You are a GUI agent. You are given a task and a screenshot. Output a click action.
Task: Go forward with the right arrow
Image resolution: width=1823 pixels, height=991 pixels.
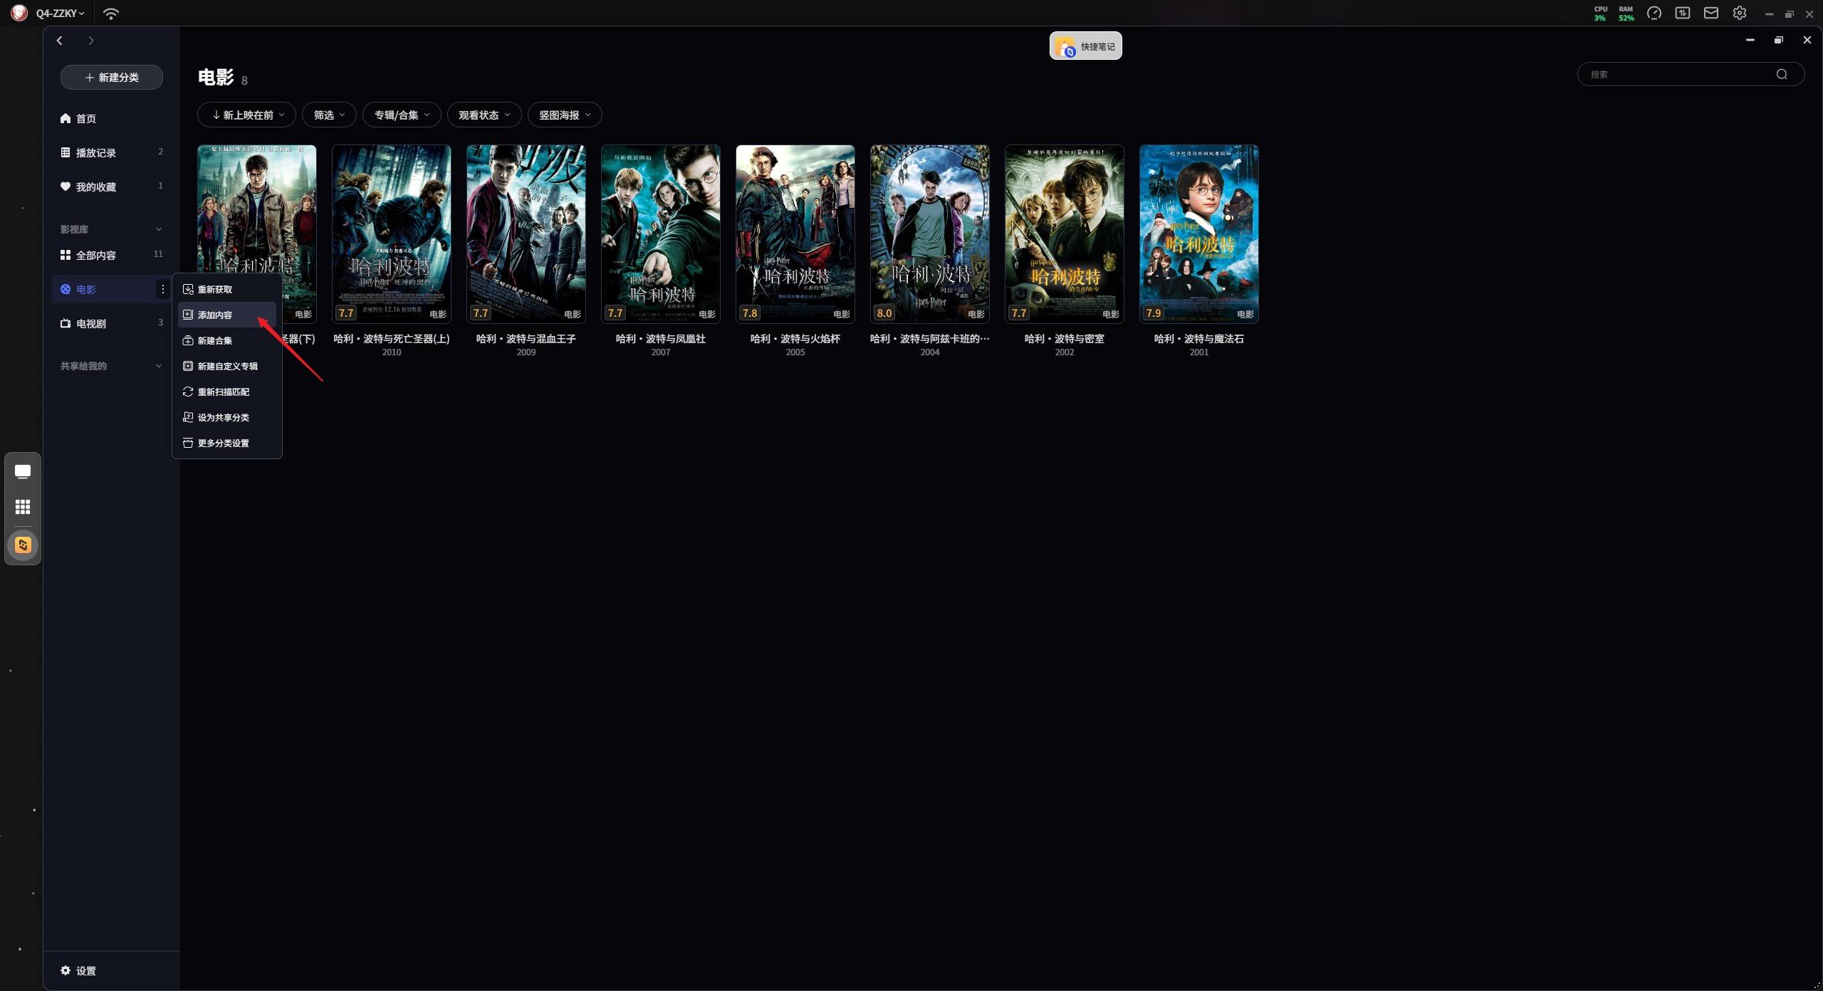(x=90, y=41)
